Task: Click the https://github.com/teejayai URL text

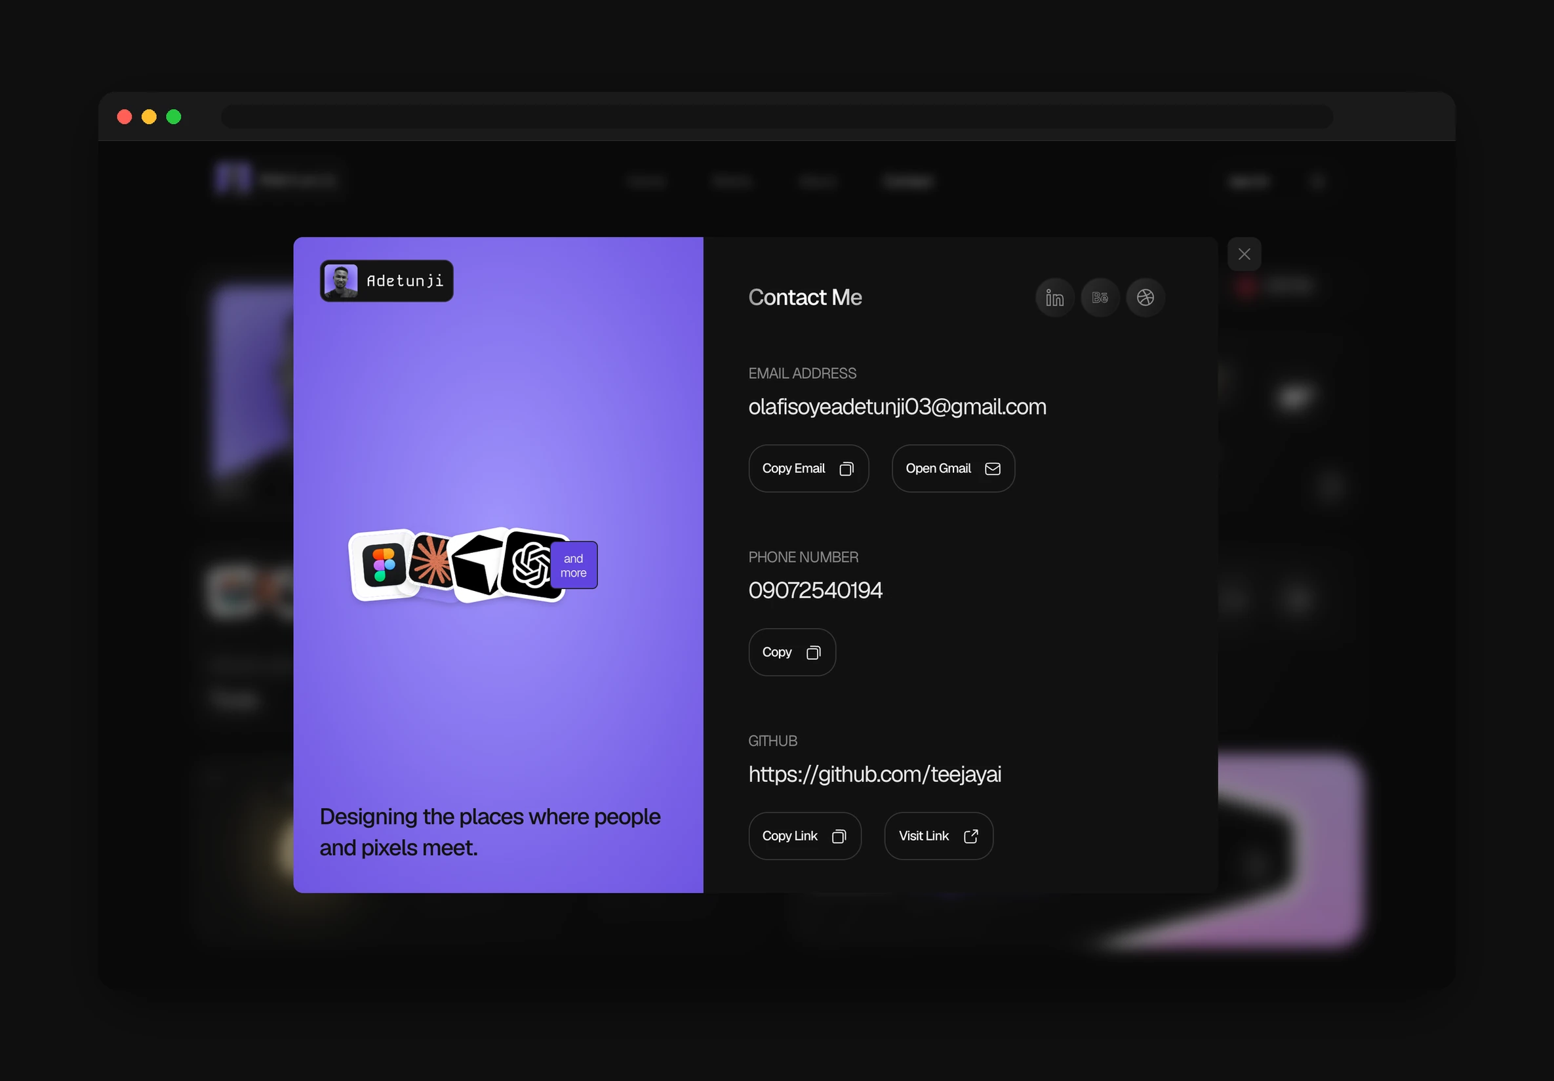Action: tap(875, 775)
